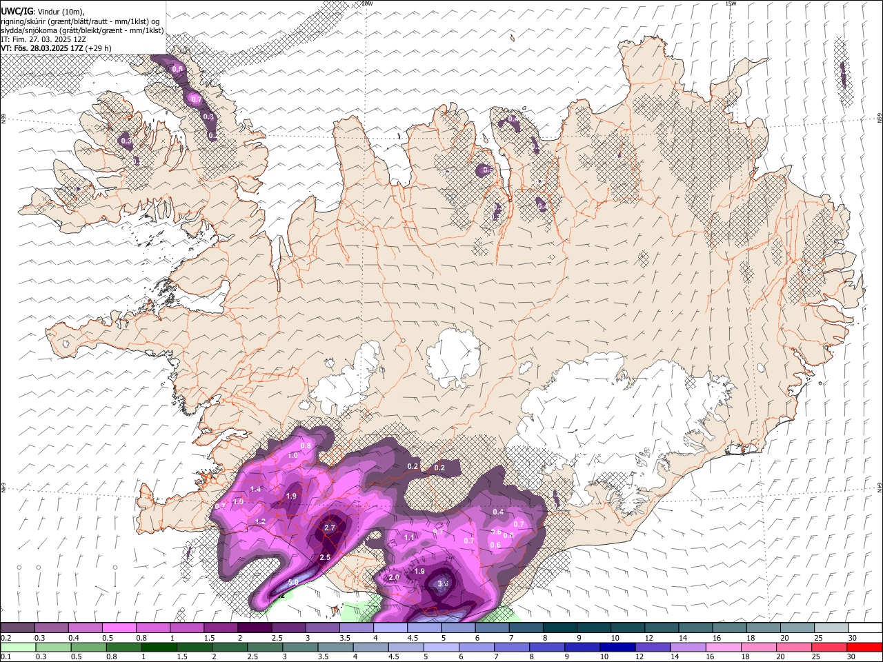Select the red 25–30 swatch on the lower scale
The width and height of the screenshot is (883, 662).
(x=829, y=647)
